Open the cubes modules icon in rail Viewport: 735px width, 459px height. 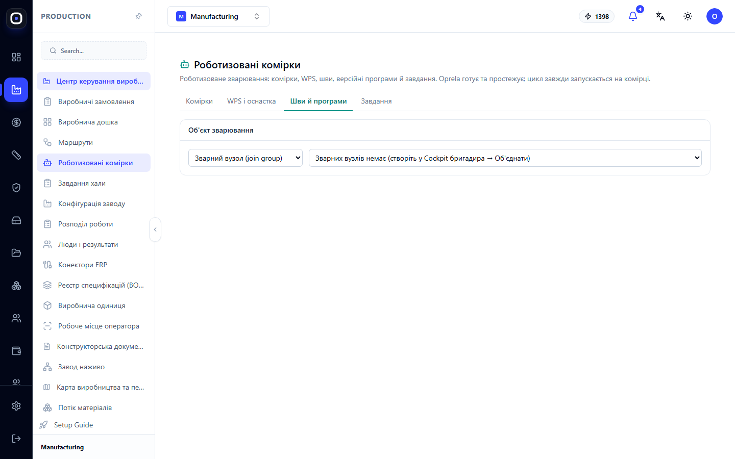pos(16,286)
